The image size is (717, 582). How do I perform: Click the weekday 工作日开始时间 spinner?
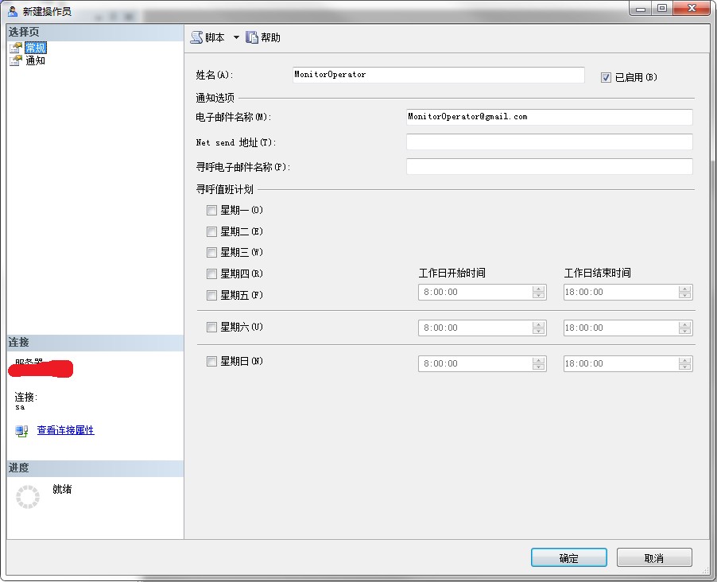(x=539, y=292)
